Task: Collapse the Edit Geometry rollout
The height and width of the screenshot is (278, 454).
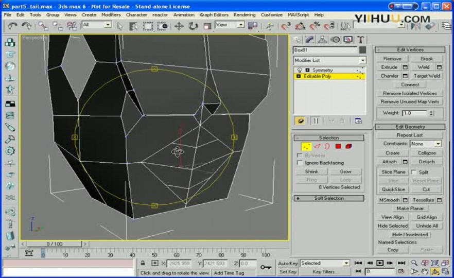Action: coord(410,127)
